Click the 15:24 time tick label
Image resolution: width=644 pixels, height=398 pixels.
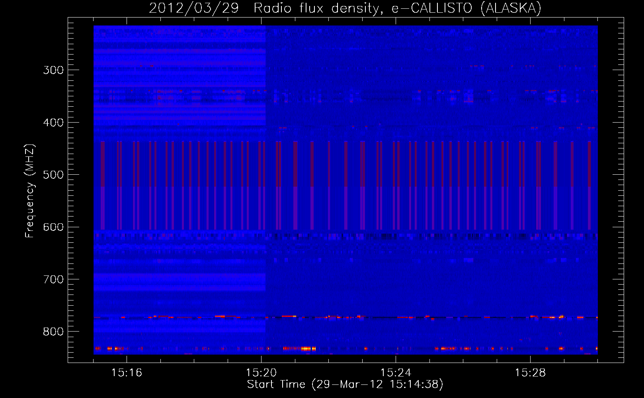pyautogui.click(x=396, y=373)
